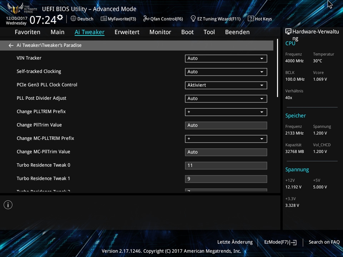Click the +5V 5.000 V reading
This screenshot has height=257, width=343.
coord(320,187)
